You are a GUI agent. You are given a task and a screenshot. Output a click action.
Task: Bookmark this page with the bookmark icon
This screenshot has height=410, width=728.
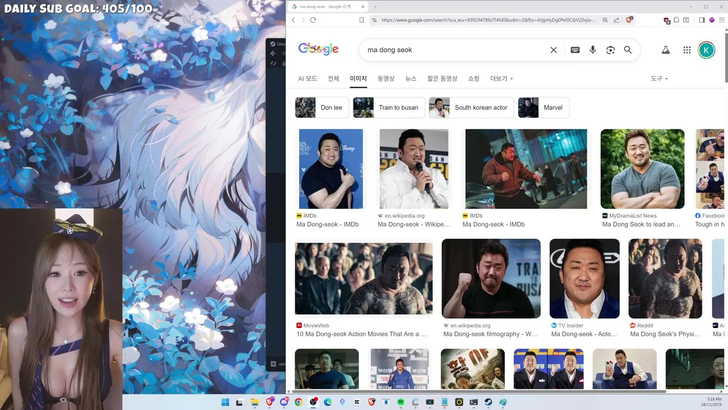click(x=362, y=20)
